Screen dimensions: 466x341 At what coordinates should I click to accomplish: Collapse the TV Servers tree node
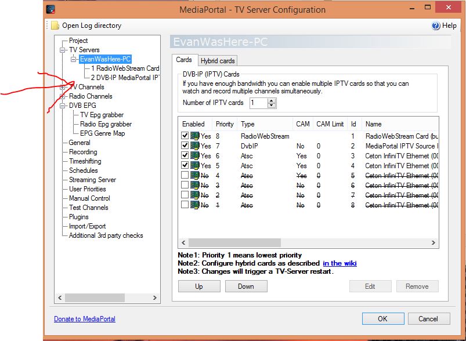pyautogui.click(x=63, y=50)
